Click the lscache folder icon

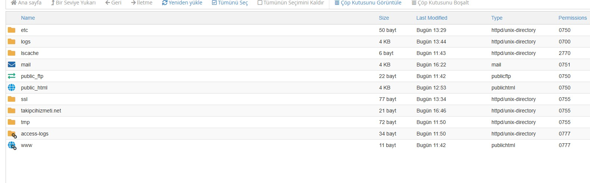12,53
